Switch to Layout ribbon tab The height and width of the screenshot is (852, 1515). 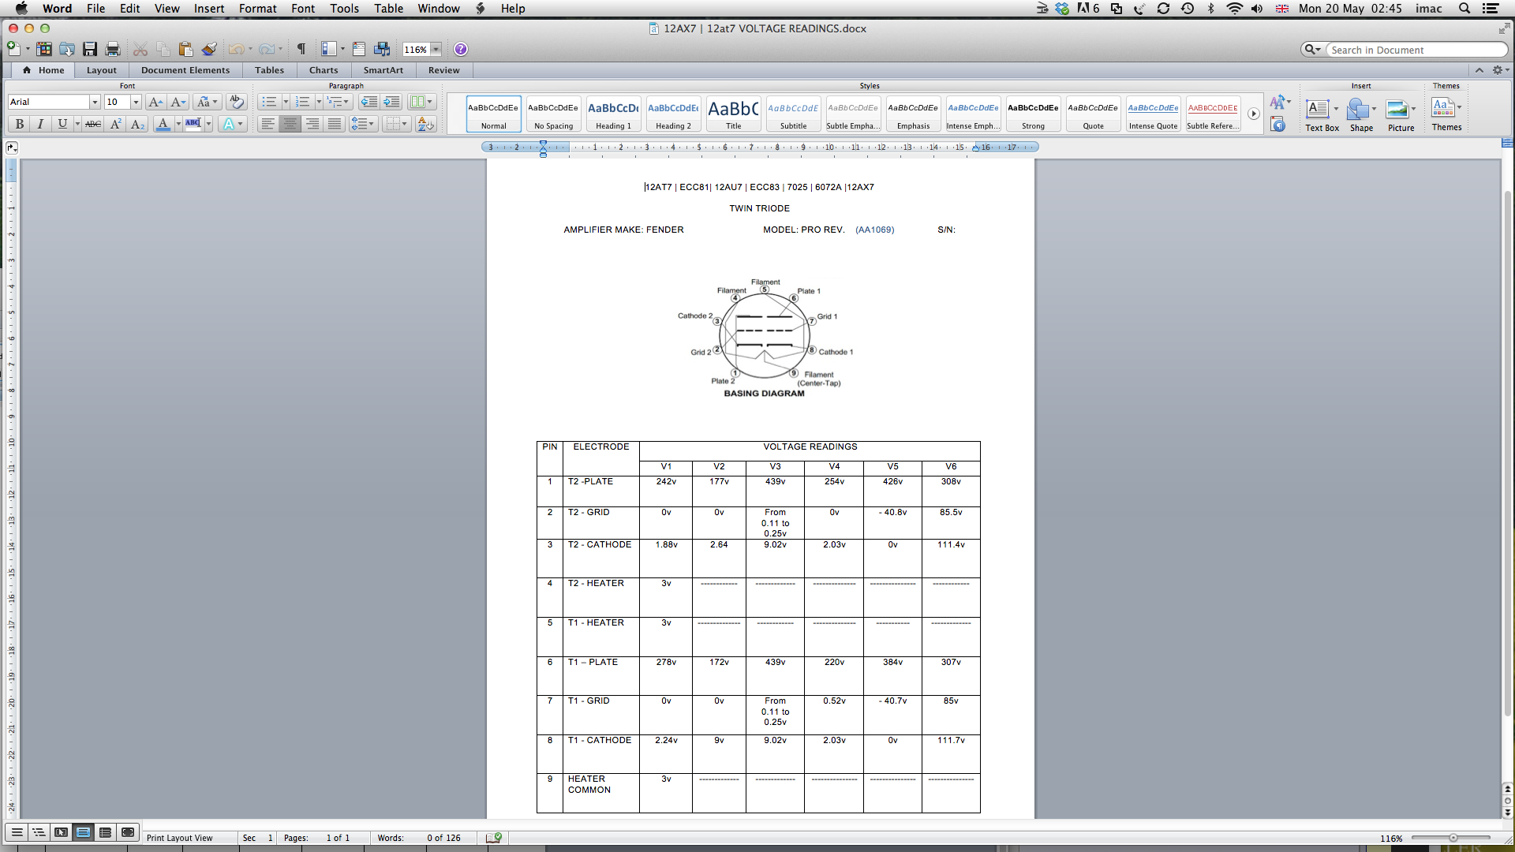point(101,70)
